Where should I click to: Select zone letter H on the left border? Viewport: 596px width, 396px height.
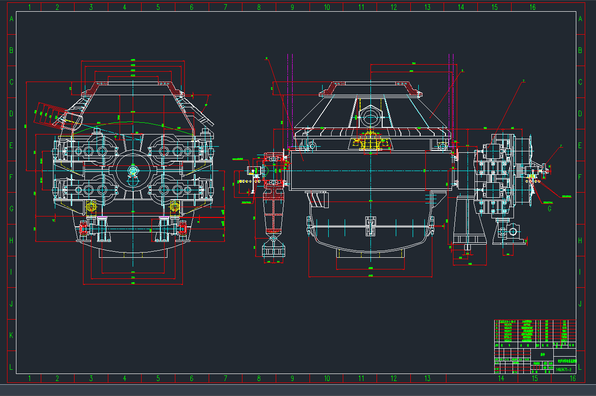(11, 240)
